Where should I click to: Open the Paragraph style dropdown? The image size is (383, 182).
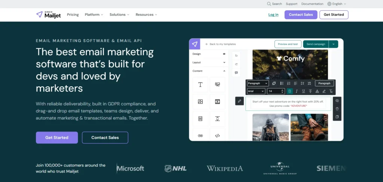click(x=258, y=83)
